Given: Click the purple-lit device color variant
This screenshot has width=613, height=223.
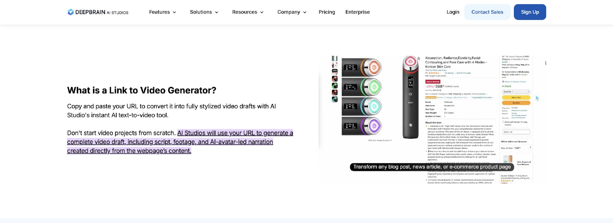Looking at the screenshot, I should coord(362,126).
